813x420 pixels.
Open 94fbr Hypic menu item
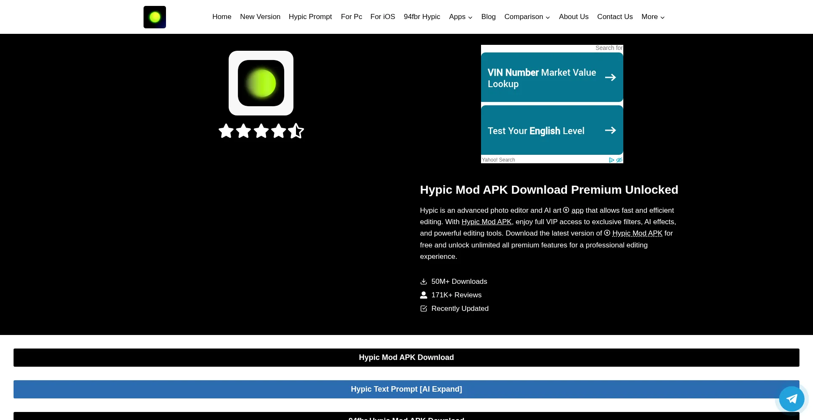pos(422,17)
